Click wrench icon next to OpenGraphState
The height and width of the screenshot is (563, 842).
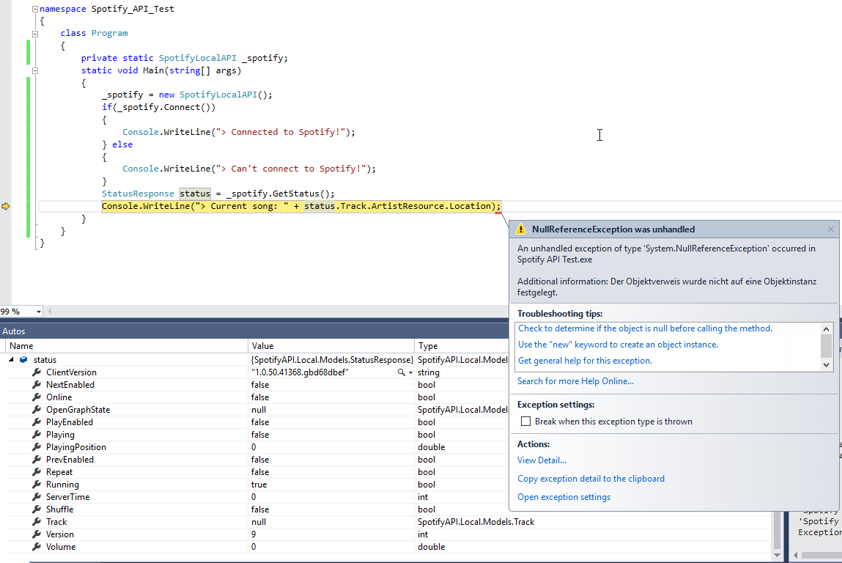coord(37,409)
